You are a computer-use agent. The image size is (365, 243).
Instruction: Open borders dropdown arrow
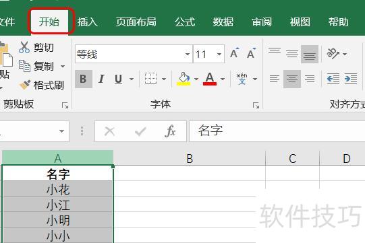tap(164, 79)
